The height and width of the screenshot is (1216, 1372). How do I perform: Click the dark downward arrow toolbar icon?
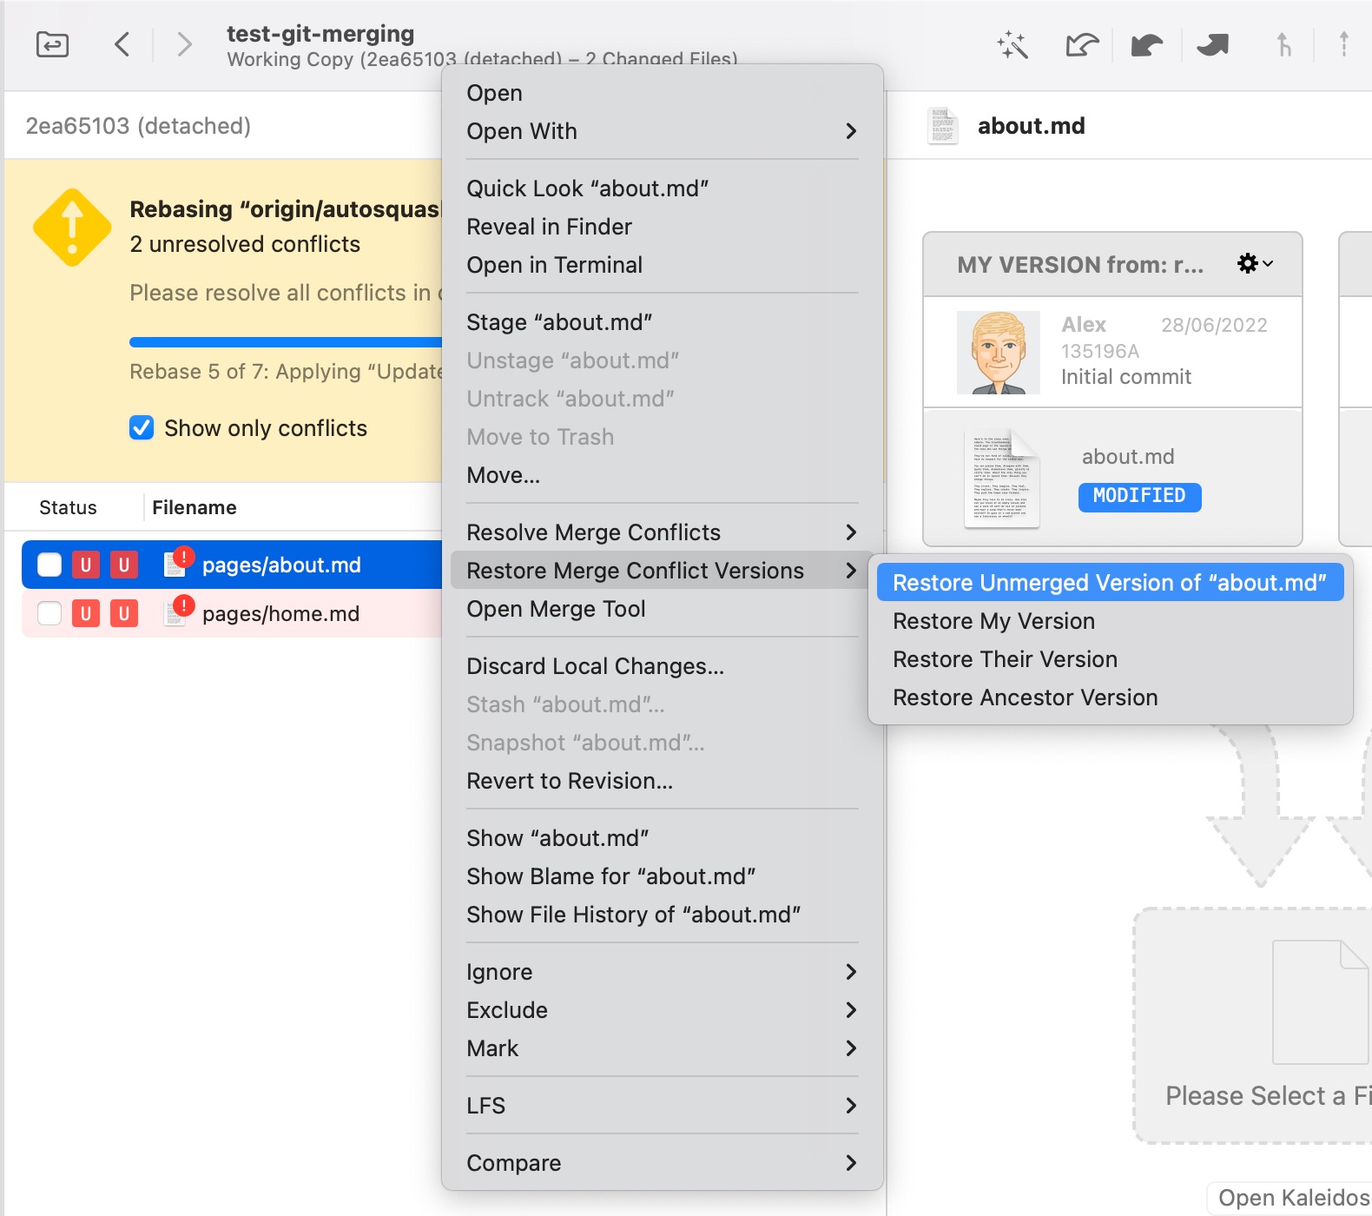(x=1212, y=44)
